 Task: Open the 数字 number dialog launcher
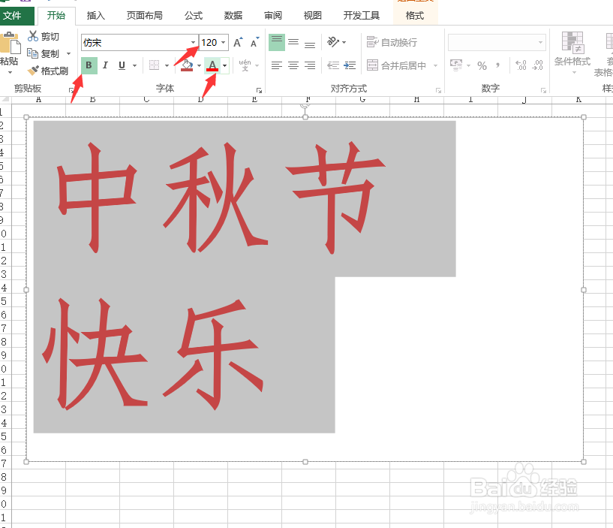[x=543, y=90]
